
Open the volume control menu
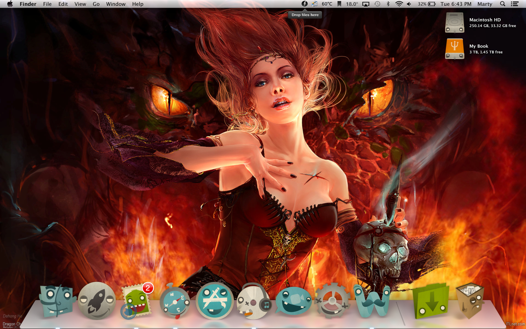click(409, 4)
